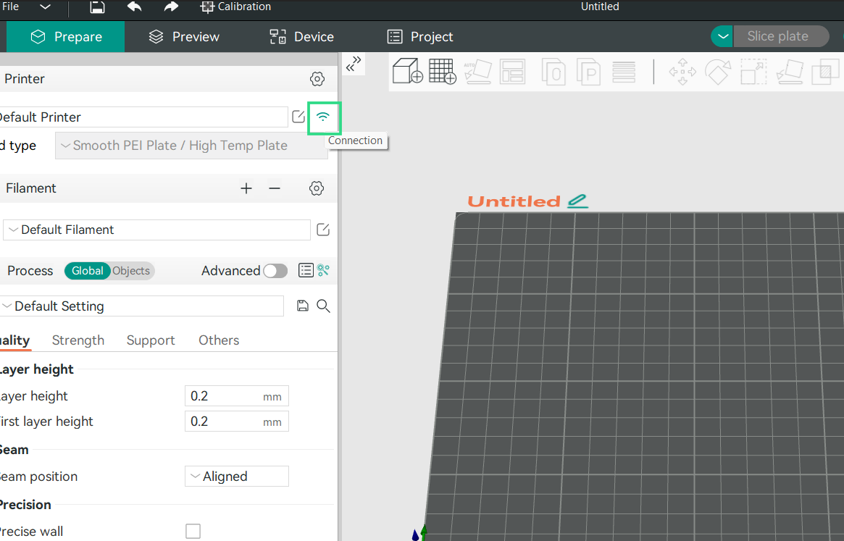Open the Seam position Aligned dropdown
The height and width of the screenshot is (541, 844).
tap(237, 477)
